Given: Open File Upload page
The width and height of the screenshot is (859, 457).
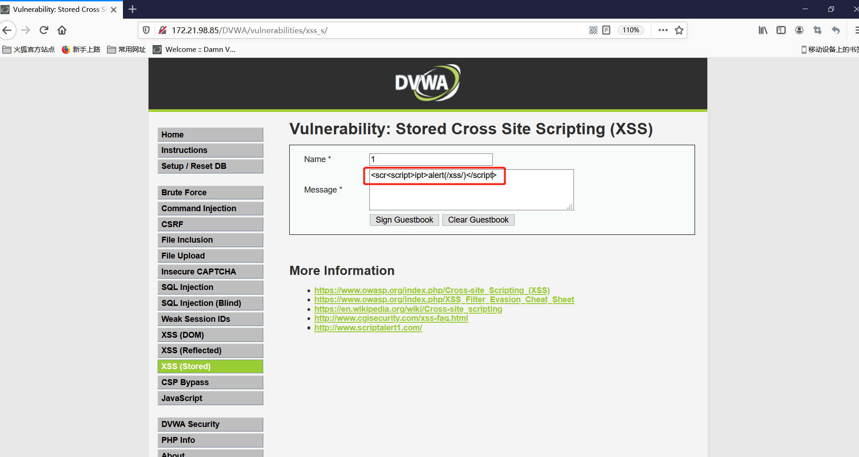Looking at the screenshot, I should coord(210,256).
